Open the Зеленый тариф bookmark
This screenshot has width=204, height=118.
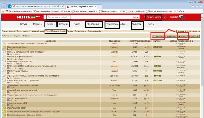coord(19,11)
